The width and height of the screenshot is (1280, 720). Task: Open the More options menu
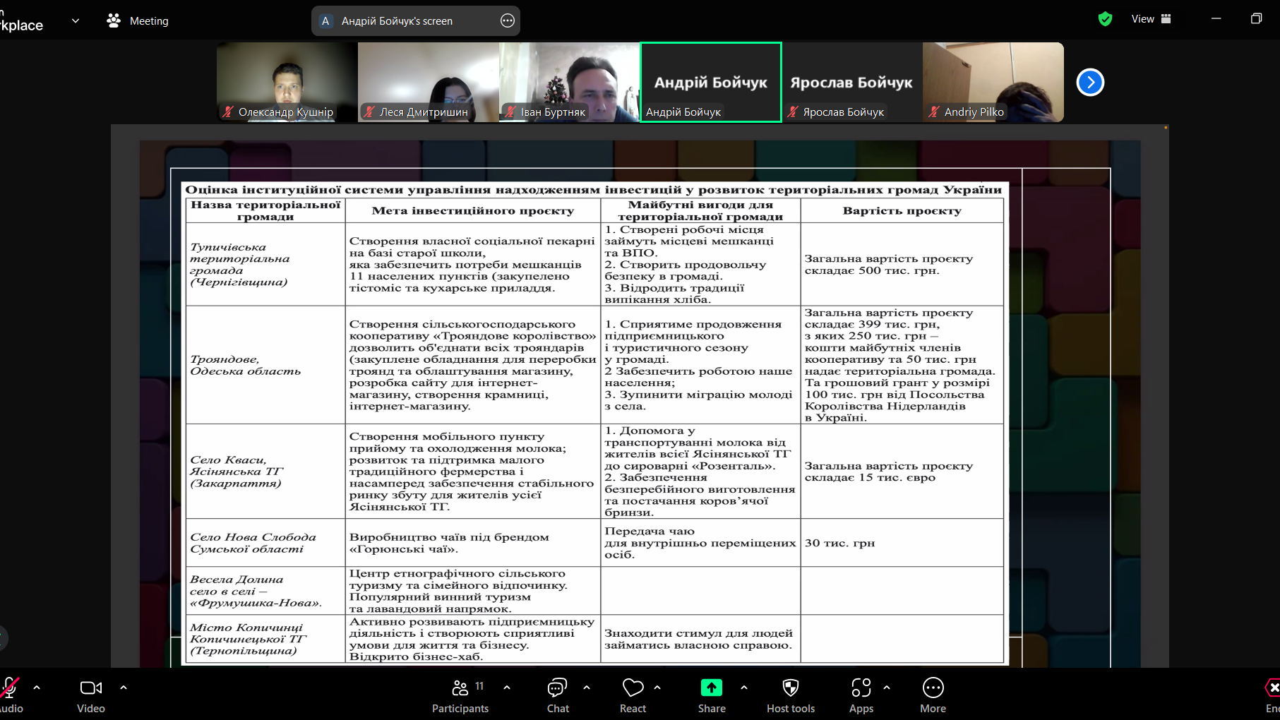933,695
